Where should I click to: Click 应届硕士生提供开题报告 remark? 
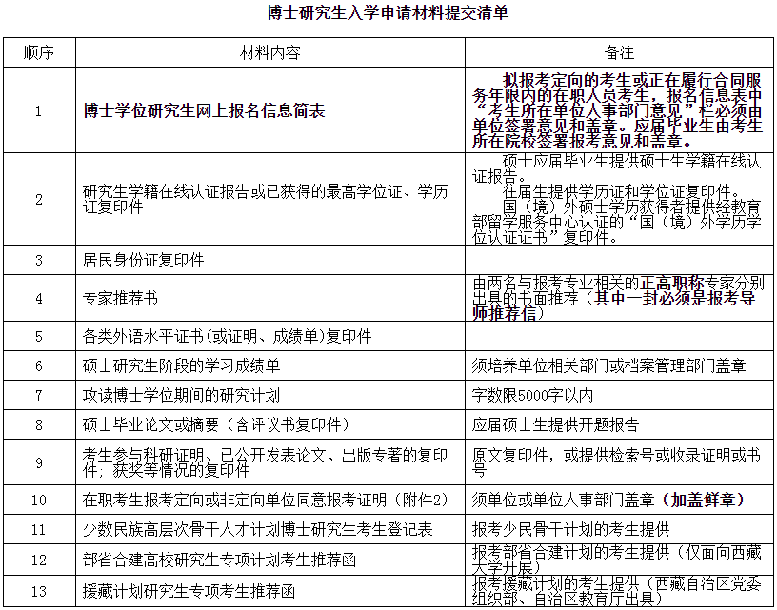(x=555, y=424)
